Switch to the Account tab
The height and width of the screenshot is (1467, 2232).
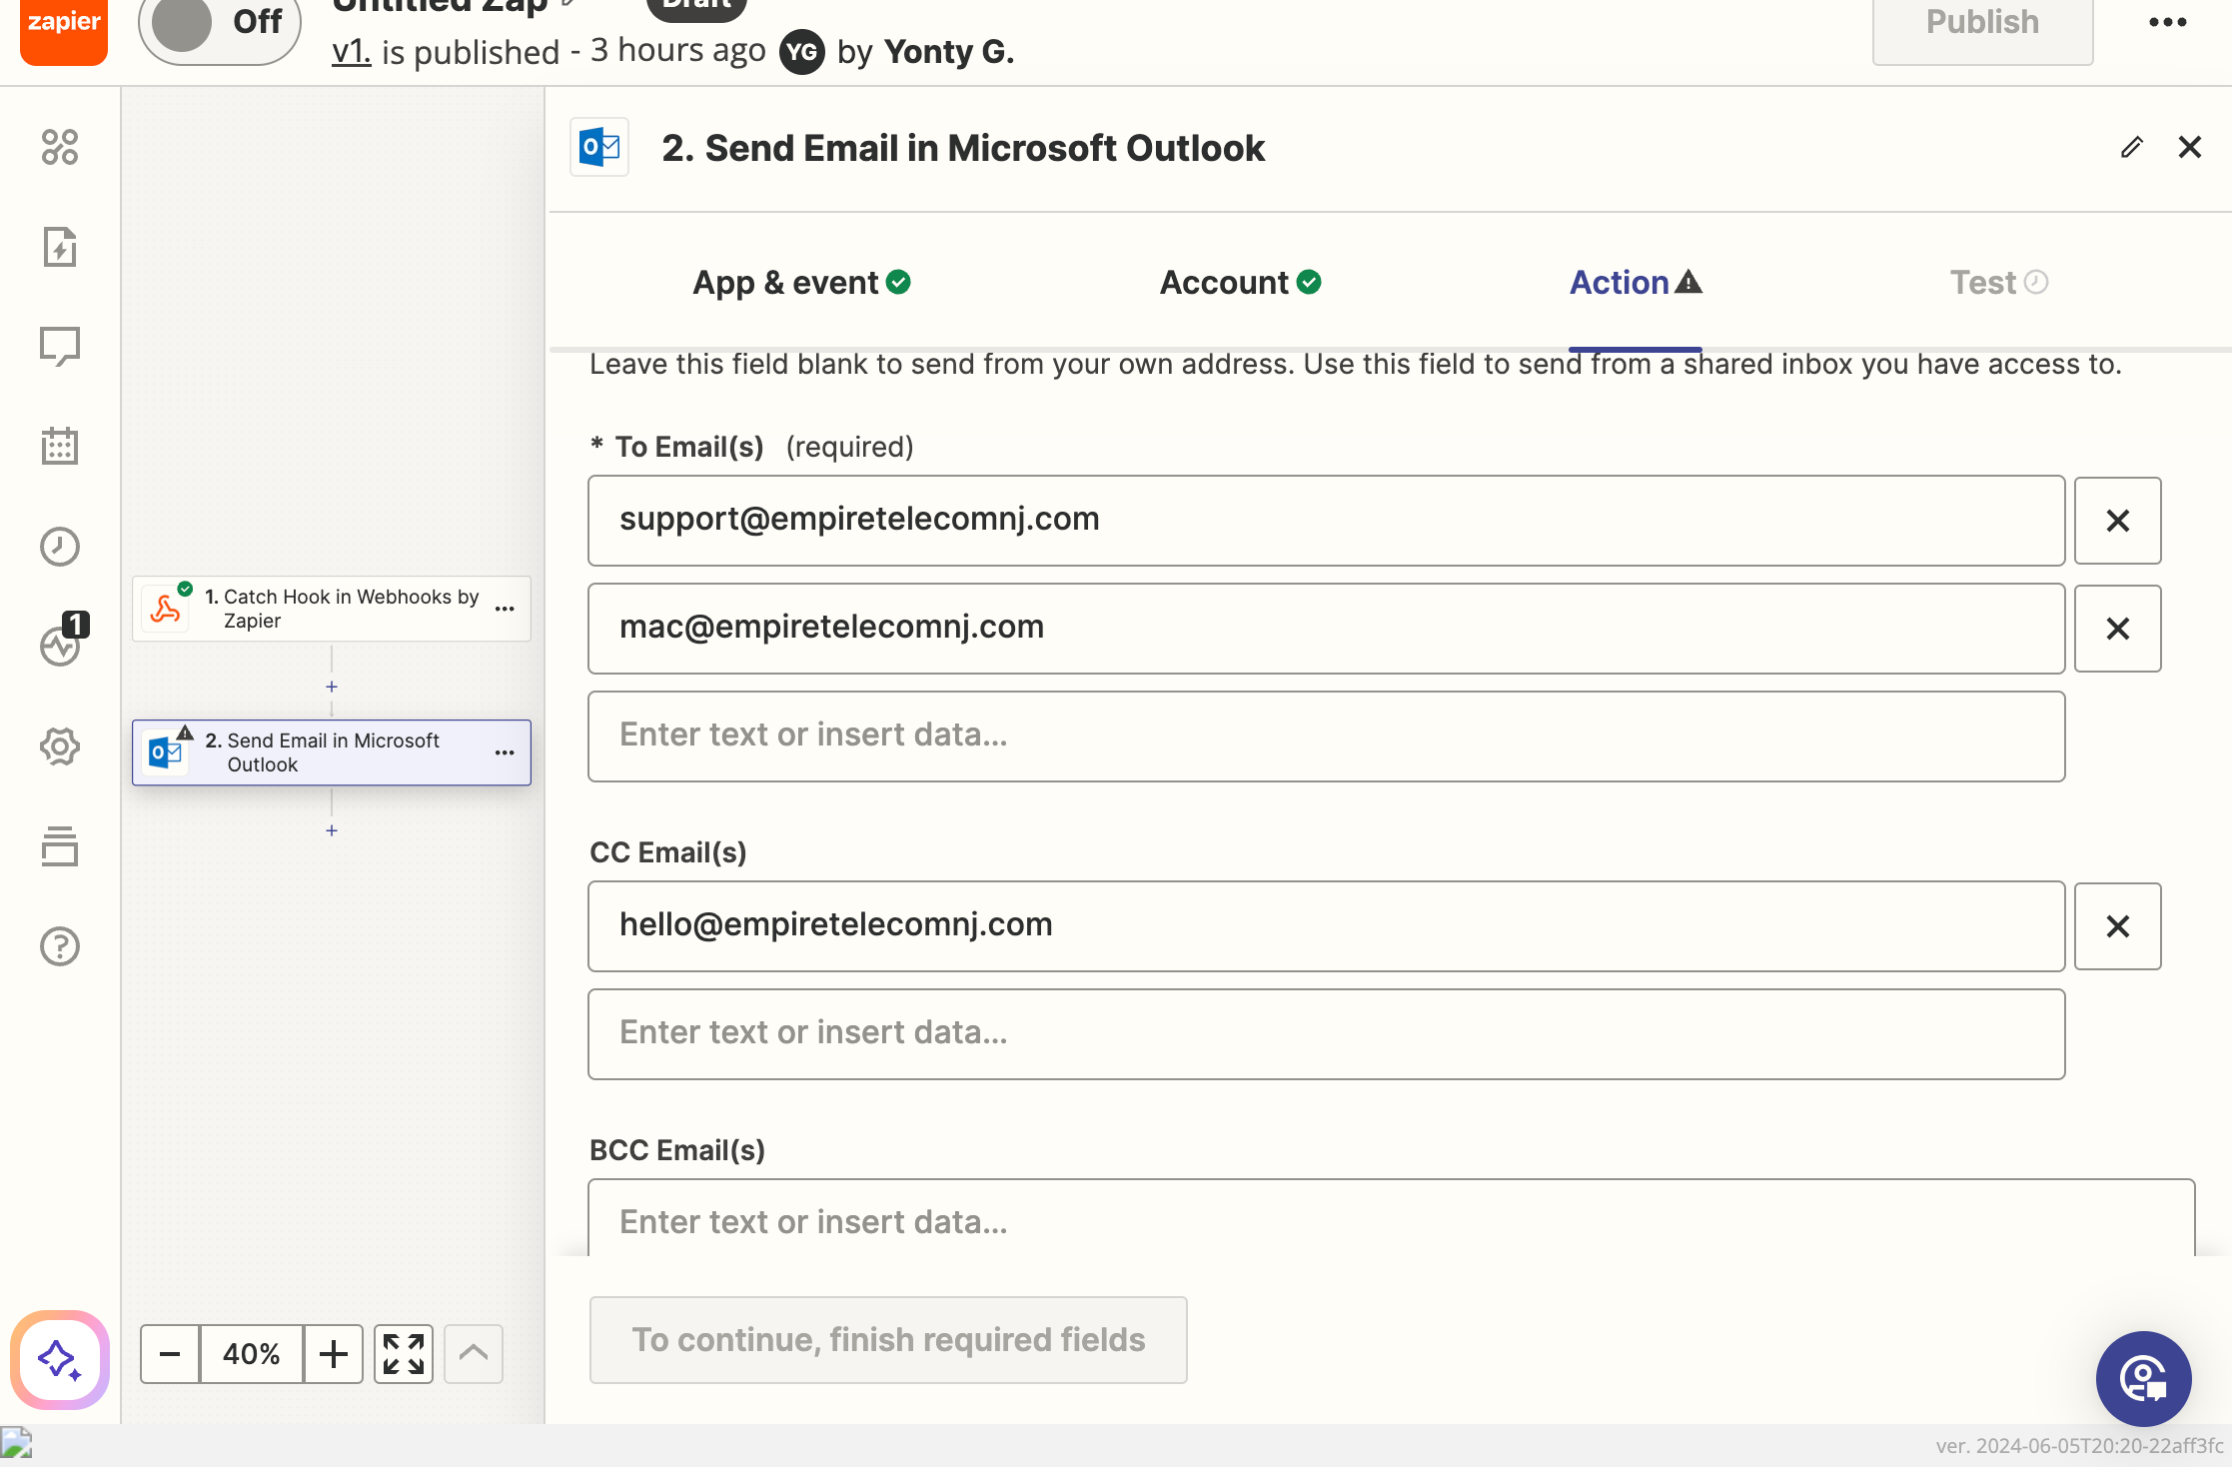(1240, 283)
